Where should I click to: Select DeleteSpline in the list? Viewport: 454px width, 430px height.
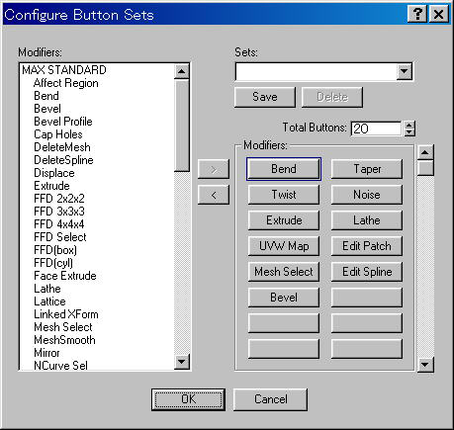(63, 160)
